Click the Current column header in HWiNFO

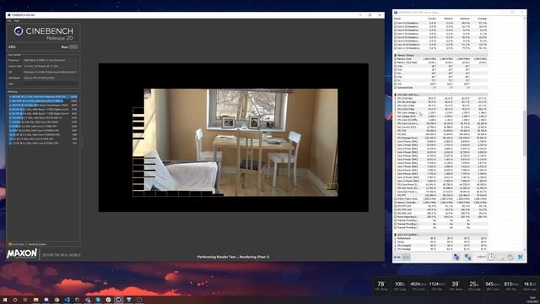tap(432, 19)
